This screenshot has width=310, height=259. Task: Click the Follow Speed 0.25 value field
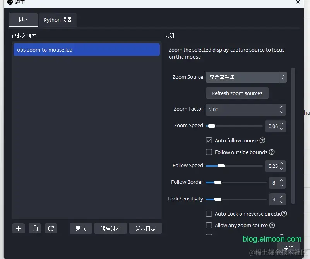[x=276, y=166]
